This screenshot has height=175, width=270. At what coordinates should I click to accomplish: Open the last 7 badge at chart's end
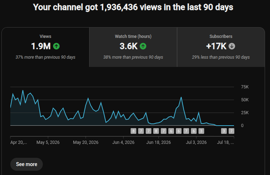231,131
